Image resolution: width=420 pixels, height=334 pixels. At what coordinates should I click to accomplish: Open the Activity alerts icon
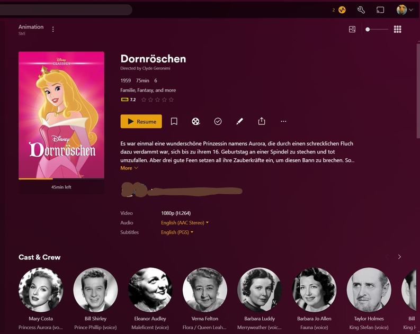[342, 10]
